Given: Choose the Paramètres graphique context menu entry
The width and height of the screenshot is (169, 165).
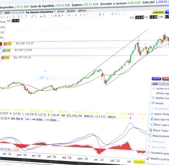Looking at the screenshot, I should coord(160,153).
